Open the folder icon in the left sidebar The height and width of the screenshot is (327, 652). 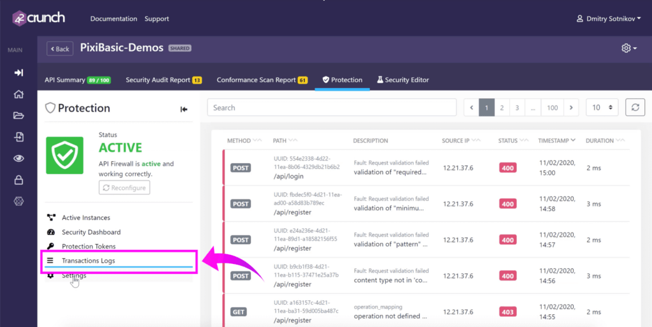point(18,115)
